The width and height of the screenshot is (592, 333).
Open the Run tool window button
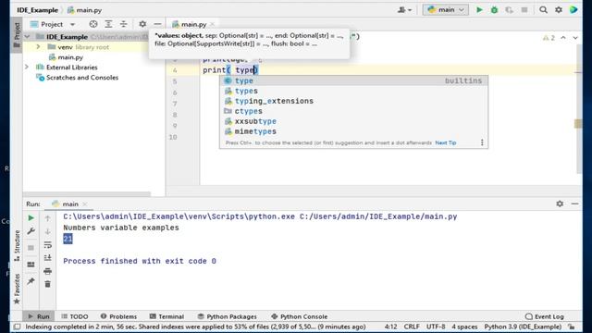click(x=39, y=316)
